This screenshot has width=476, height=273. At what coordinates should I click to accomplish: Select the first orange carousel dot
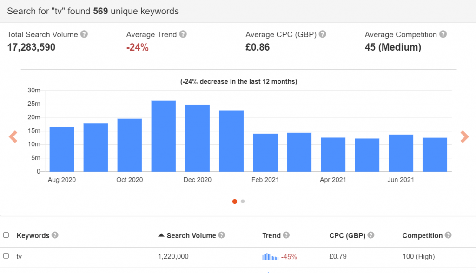(x=235, y=201)
